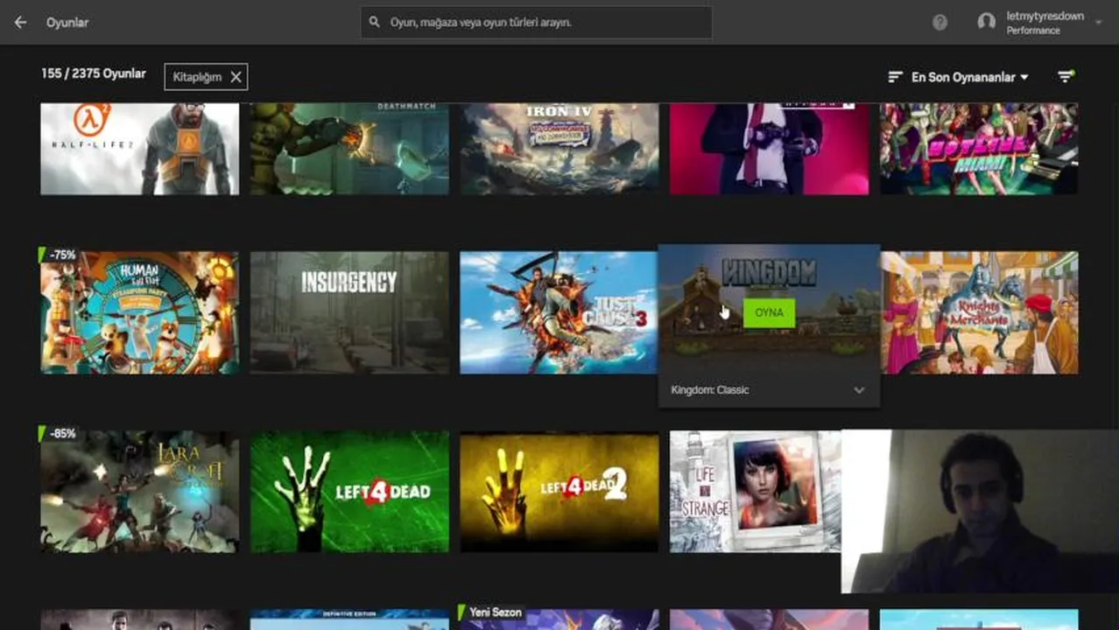Open Knights and Merchants game tile
The width and height of the screenshot is (1119, 630).
point(980,312)
